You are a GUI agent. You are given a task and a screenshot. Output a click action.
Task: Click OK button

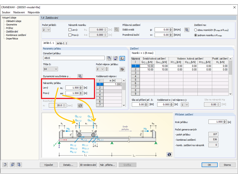[x=210, y=165]
